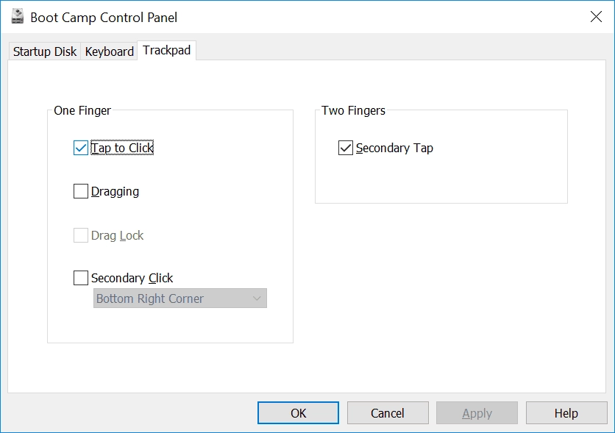Open Help for Boot Camp
Screen dimensions: 615x433
point(566,413)
